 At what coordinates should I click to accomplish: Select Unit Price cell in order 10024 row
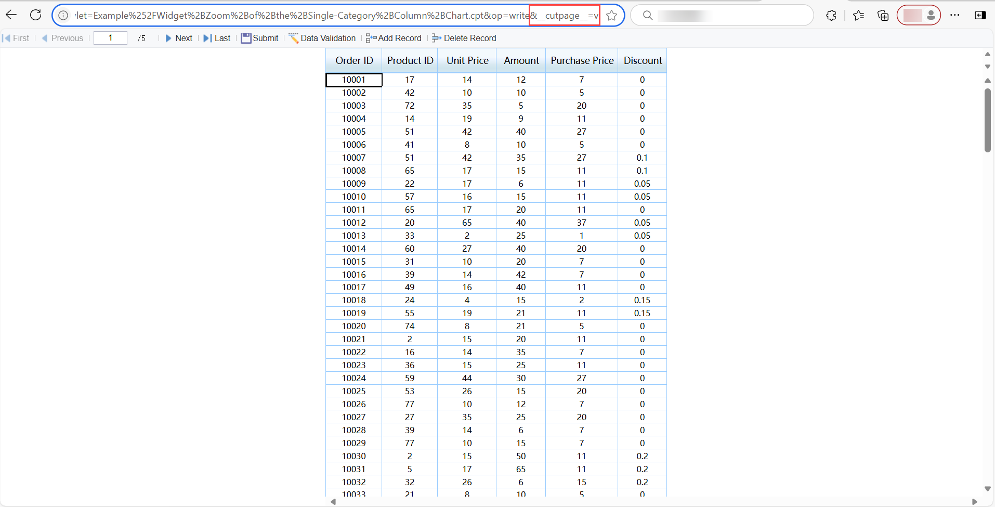coord(467,378)
